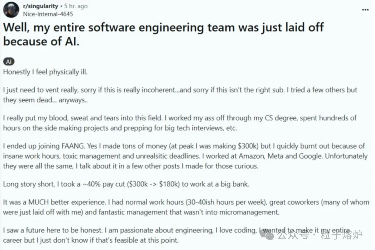Click the 'I ended up joining FAANG' paragraph

185,156
